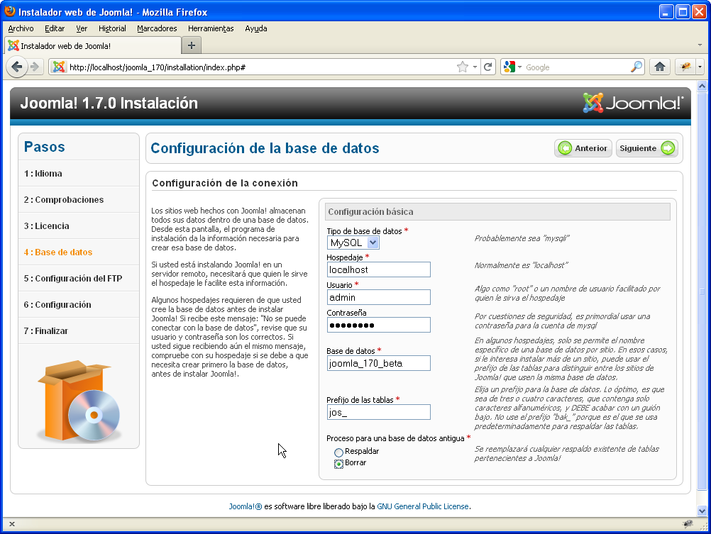Open the Tipo de base de datos dropdown
Viewport: 711px width, 534px height.
pyautogui.click(x=353, y=243)
